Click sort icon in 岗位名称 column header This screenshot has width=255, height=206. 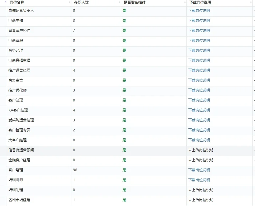coord(69,2)
